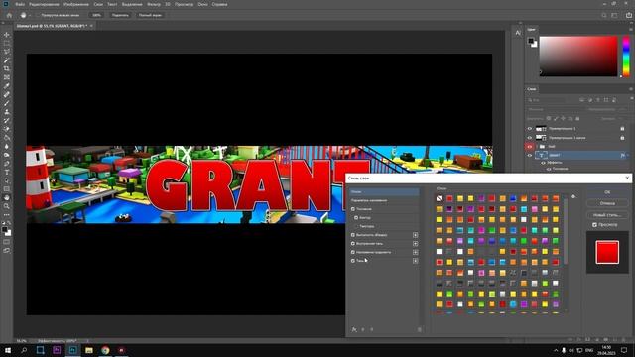Select the Dodge tool
Image resolution: width=635 pixels, height=357 pixels.
tap(7, 155)
